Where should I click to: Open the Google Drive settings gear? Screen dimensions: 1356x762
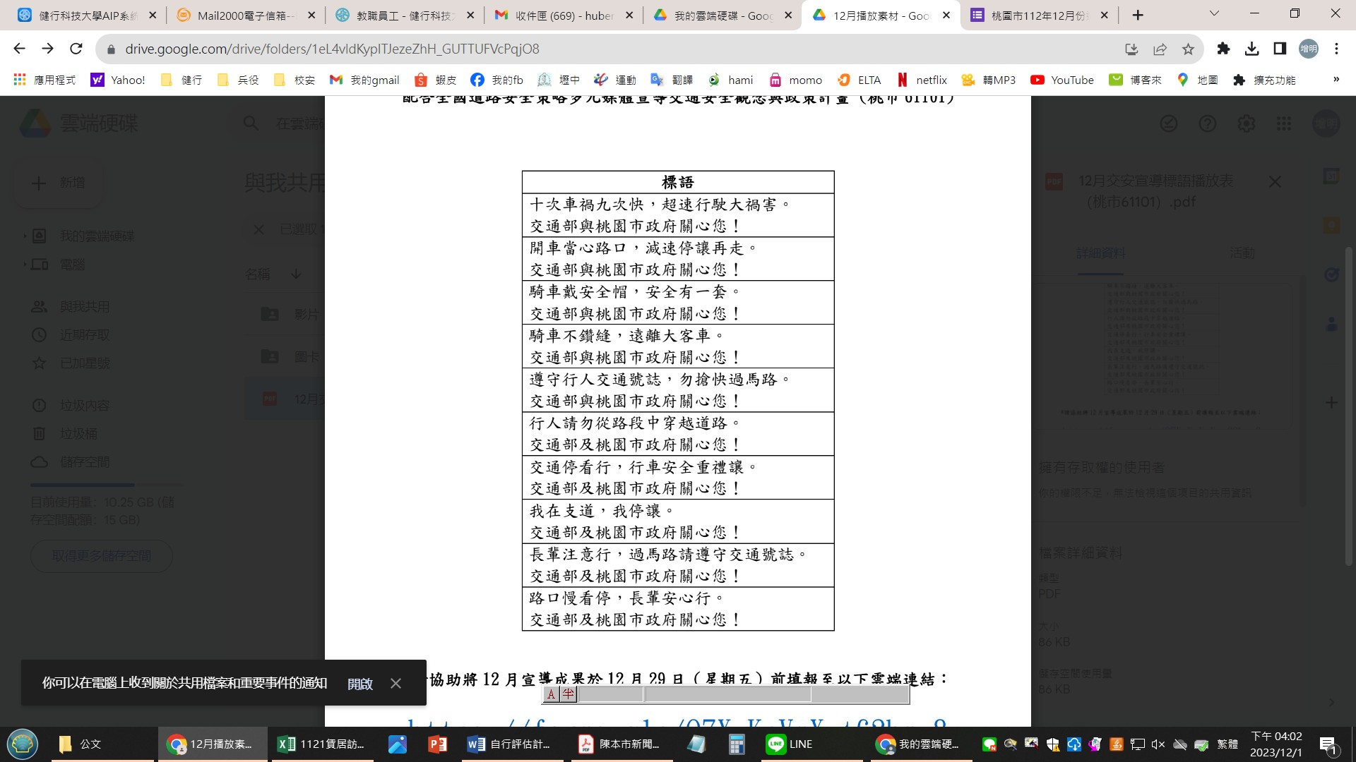[x=1246, y=124]
